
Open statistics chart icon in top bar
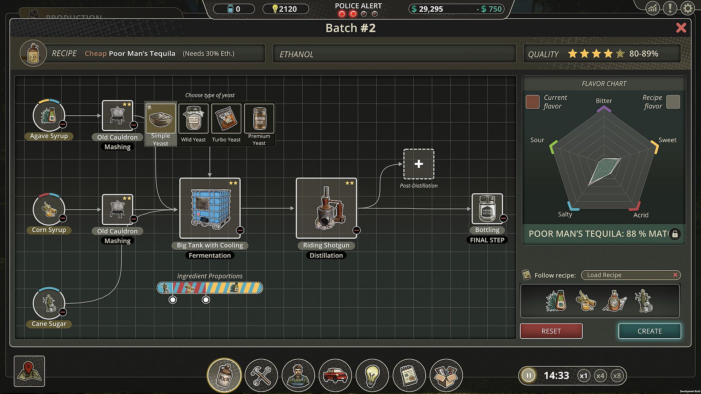pyautogui.click(x=652, y=8)
